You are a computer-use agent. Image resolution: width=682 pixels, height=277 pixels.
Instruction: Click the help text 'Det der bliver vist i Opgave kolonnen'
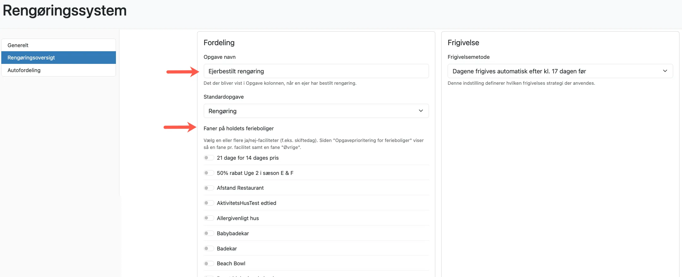click(x=280, y=83)
